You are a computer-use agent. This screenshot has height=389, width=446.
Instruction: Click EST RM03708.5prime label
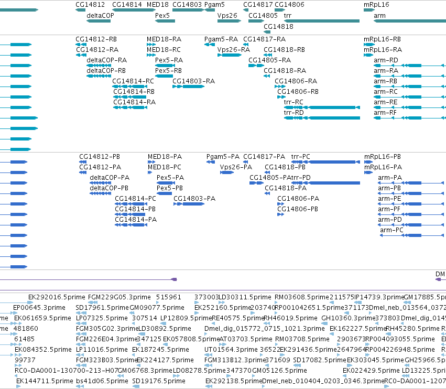coord(302,339)
